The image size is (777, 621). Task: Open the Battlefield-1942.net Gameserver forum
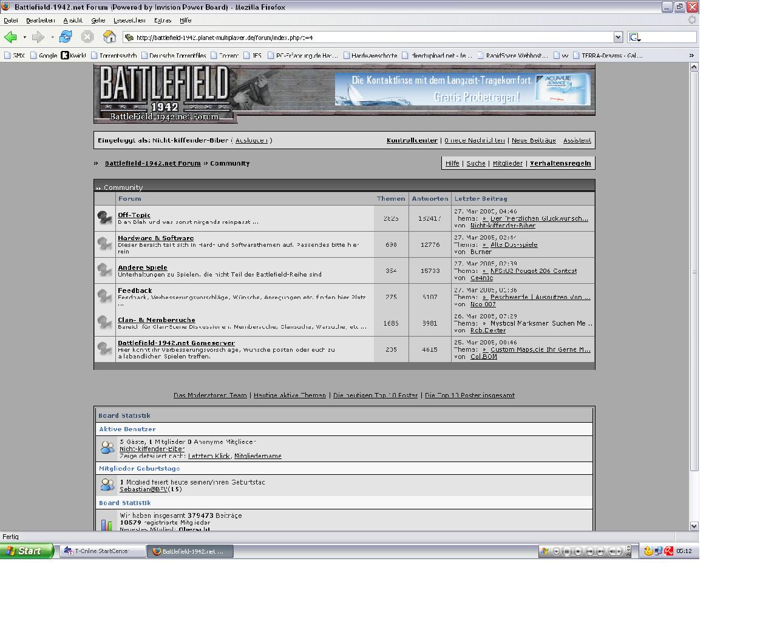176,343
